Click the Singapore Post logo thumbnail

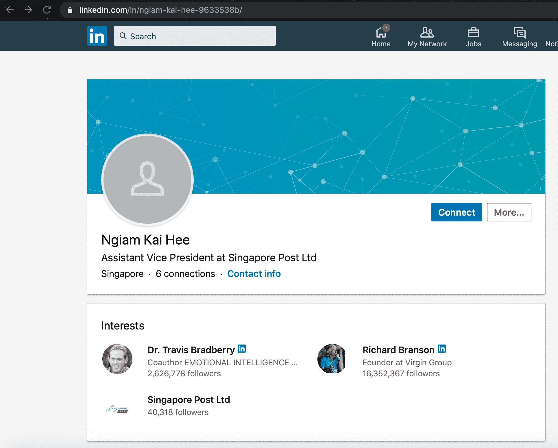(117, 409)
